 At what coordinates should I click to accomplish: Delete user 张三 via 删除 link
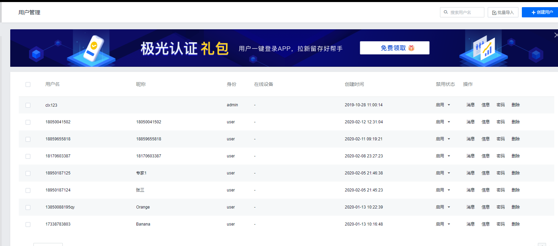[x=515, y=190]
